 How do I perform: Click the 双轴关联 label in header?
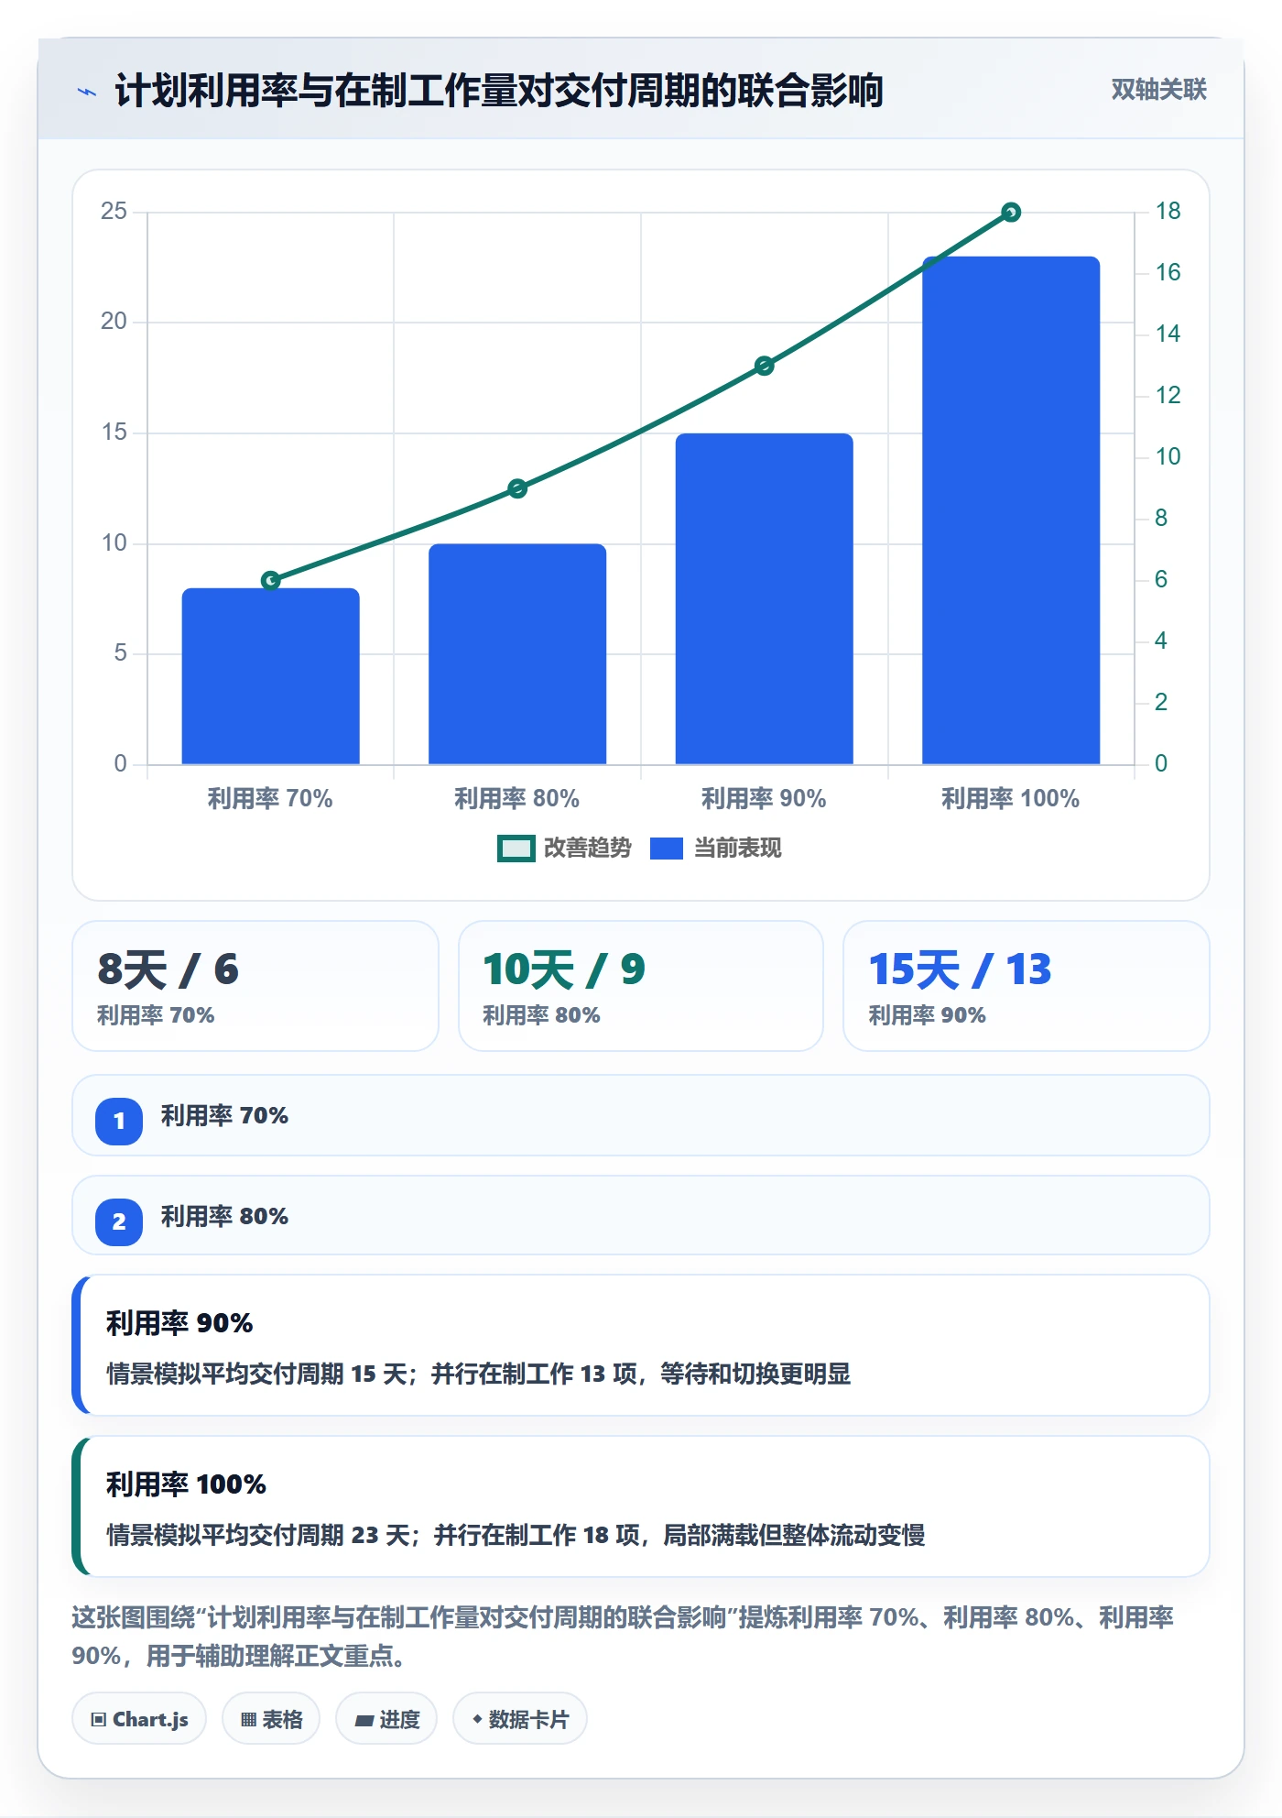tap(1158, 90)
